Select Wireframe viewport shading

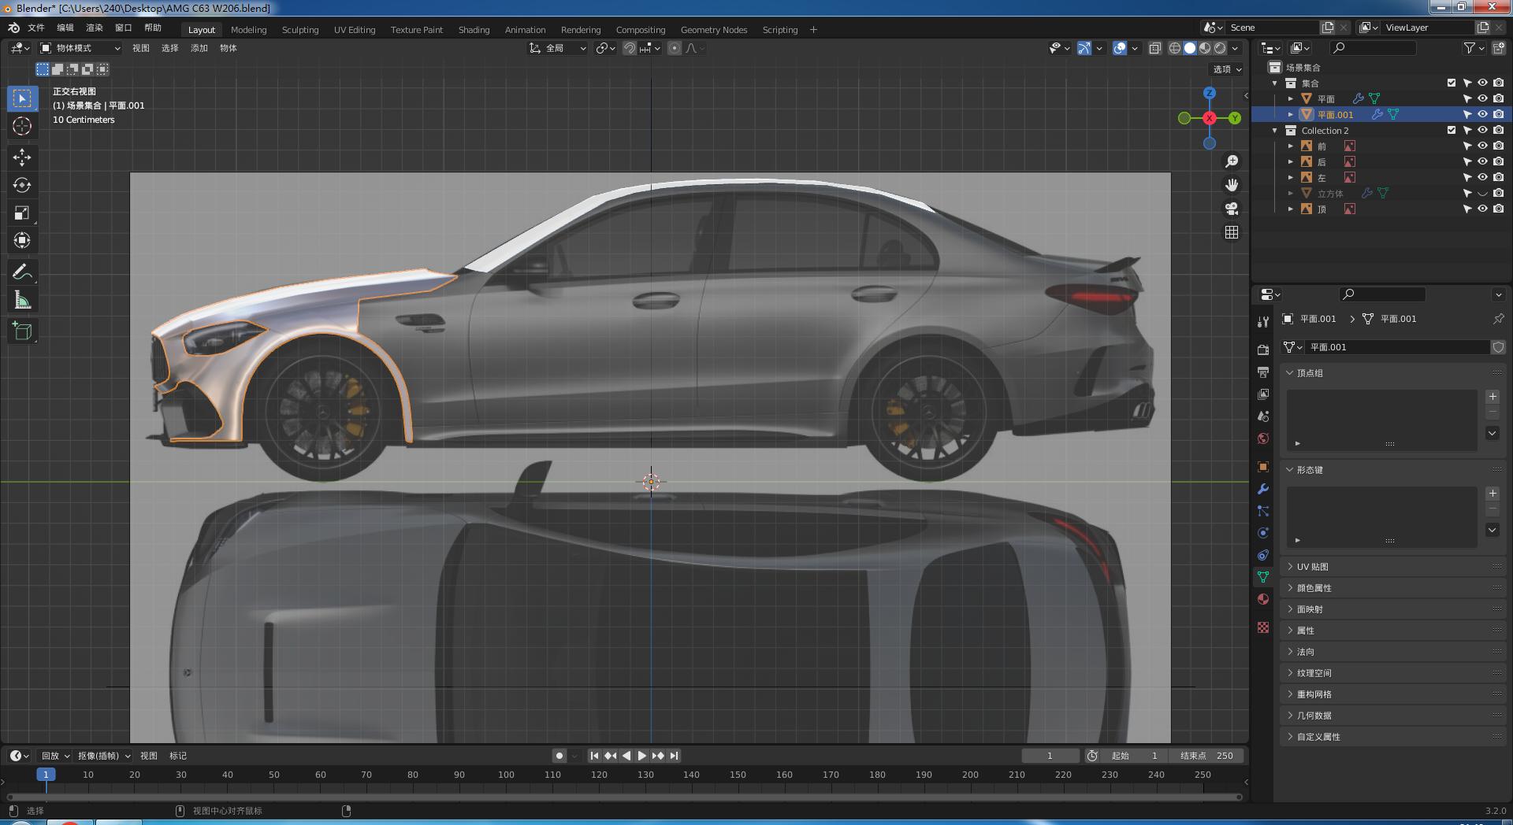pyautogui.click(x=1175, y=48)
